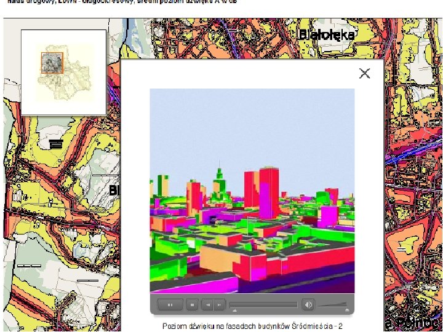The height and width of the screenshot is (332, 443).
Task: Click the Warsaw overview minimap
Action: [64, 73]
